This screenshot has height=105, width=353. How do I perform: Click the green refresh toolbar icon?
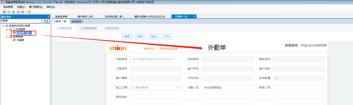[13, 12]
